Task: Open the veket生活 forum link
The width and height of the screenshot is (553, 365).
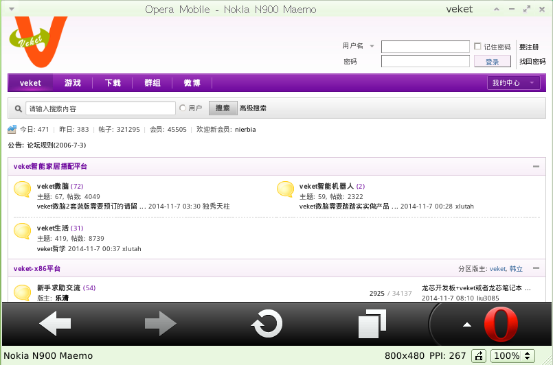Action: pyautogui.click(x=53, y=228)
